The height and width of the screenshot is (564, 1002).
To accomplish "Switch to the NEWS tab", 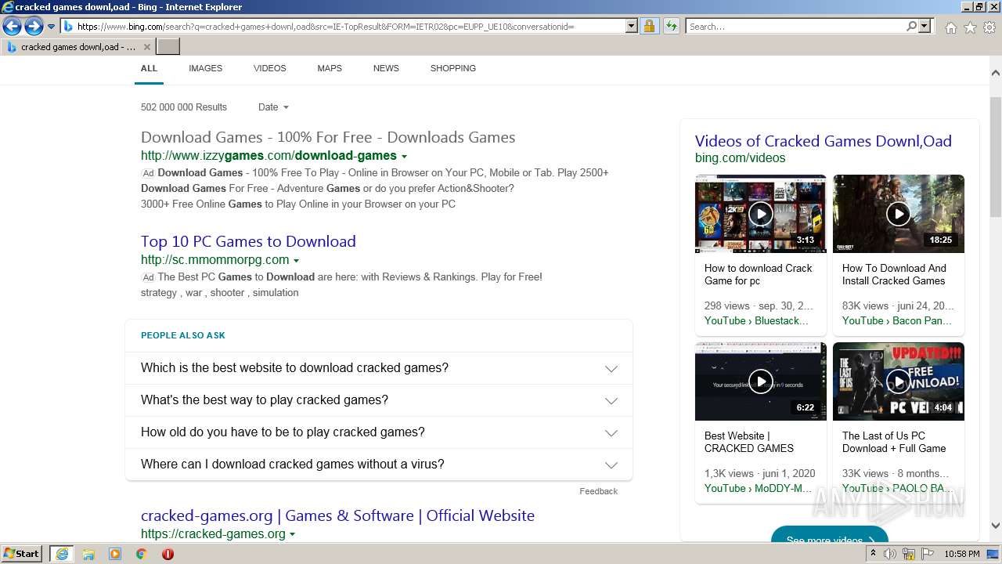I will click(x=386, y=68).
